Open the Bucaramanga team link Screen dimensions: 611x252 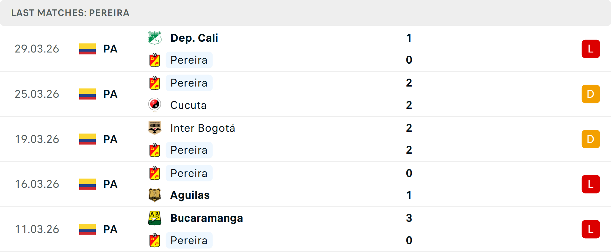(x=207, y=218)
